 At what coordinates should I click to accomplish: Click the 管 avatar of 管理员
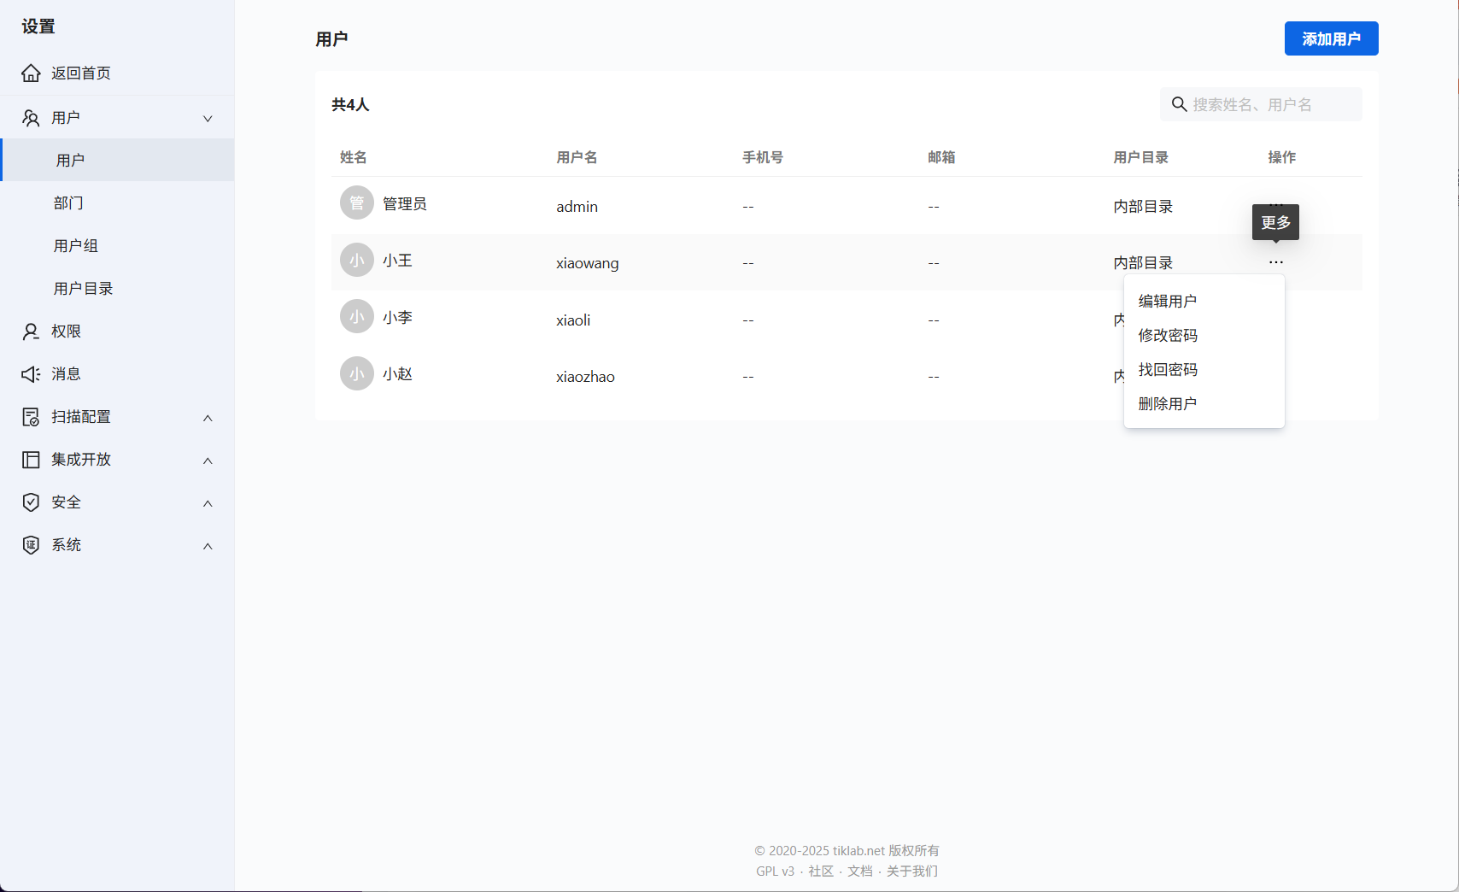(357, 202)
